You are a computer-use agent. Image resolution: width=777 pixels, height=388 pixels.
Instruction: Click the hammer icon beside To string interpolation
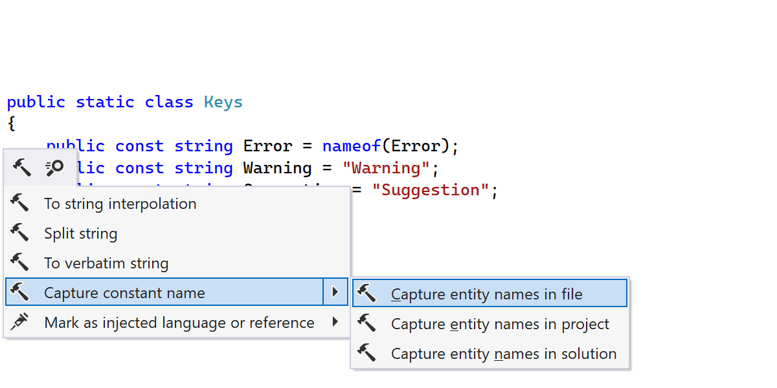pyautogui.click(x=20, y=204)
